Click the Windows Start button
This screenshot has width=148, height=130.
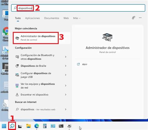[4, 126]
